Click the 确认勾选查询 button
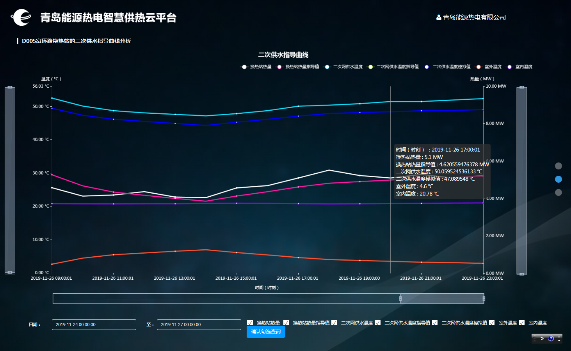This screenshot has height=351, width=571. [x=266, y=332]
